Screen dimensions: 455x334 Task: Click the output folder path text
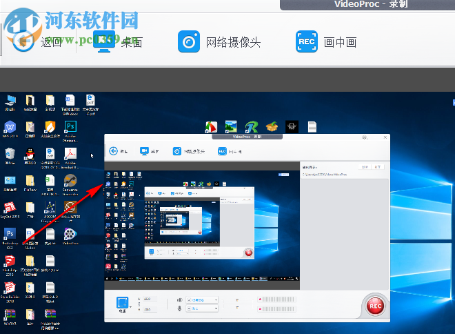pyautogui.click(x=325, y=175)
